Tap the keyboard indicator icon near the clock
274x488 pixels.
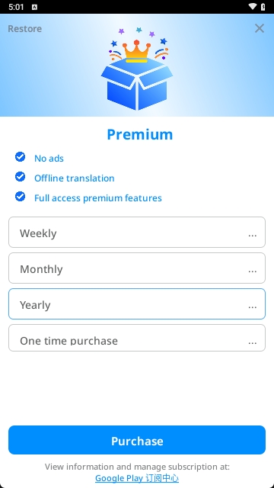[x=34, y=7]
